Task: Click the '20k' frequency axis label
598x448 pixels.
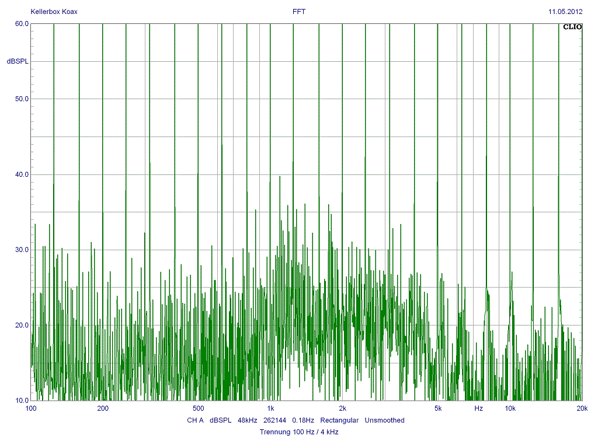Action: pos(582,408)
